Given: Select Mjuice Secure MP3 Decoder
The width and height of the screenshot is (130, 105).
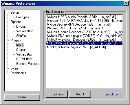Looking at the screenshot, I should pos(84,24).
